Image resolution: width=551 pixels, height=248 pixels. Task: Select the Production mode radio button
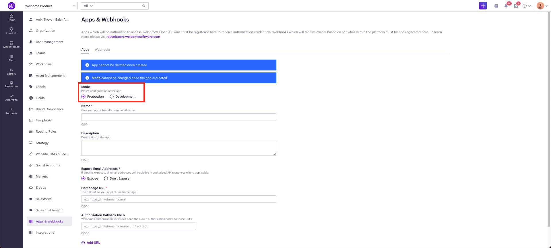83,97
